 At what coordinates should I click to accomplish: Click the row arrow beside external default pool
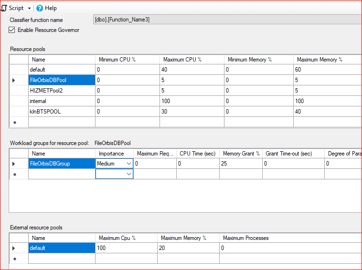pos(13,248)
